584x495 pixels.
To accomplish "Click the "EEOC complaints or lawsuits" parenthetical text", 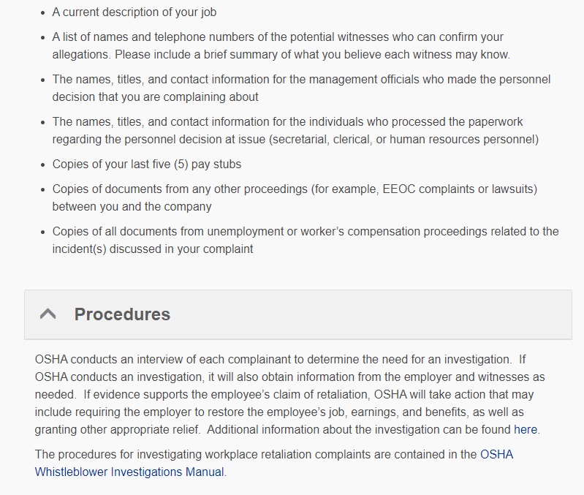I will pyautogui.click(x=457, y=189).
